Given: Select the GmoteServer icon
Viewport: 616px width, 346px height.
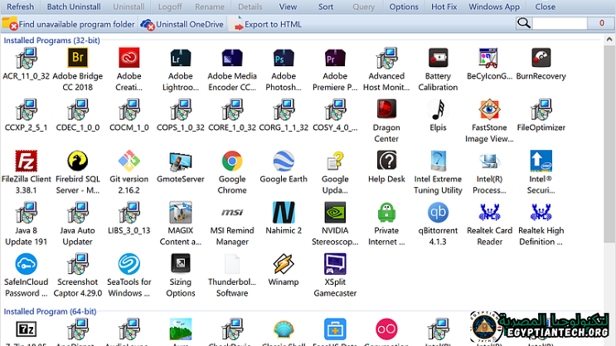Looking at the screenshot, I should 180,161.
